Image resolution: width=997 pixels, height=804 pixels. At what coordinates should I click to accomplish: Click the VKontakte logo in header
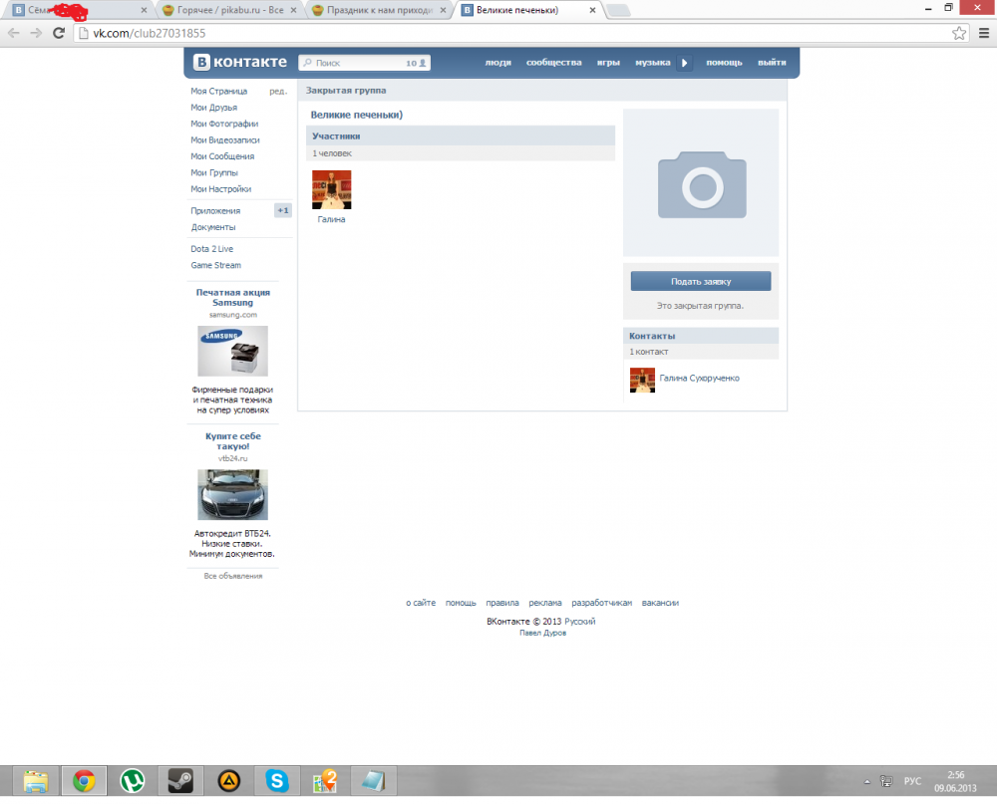(240, 62)
